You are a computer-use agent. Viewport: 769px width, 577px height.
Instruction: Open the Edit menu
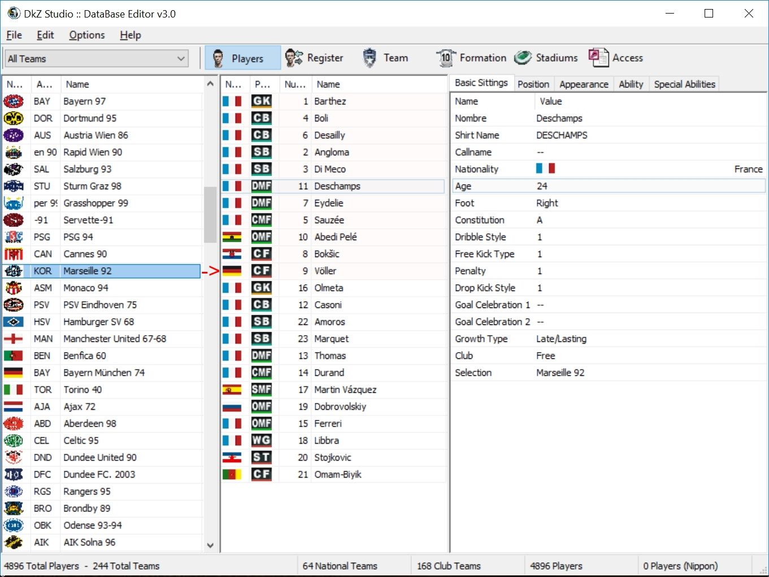point(45,35)
